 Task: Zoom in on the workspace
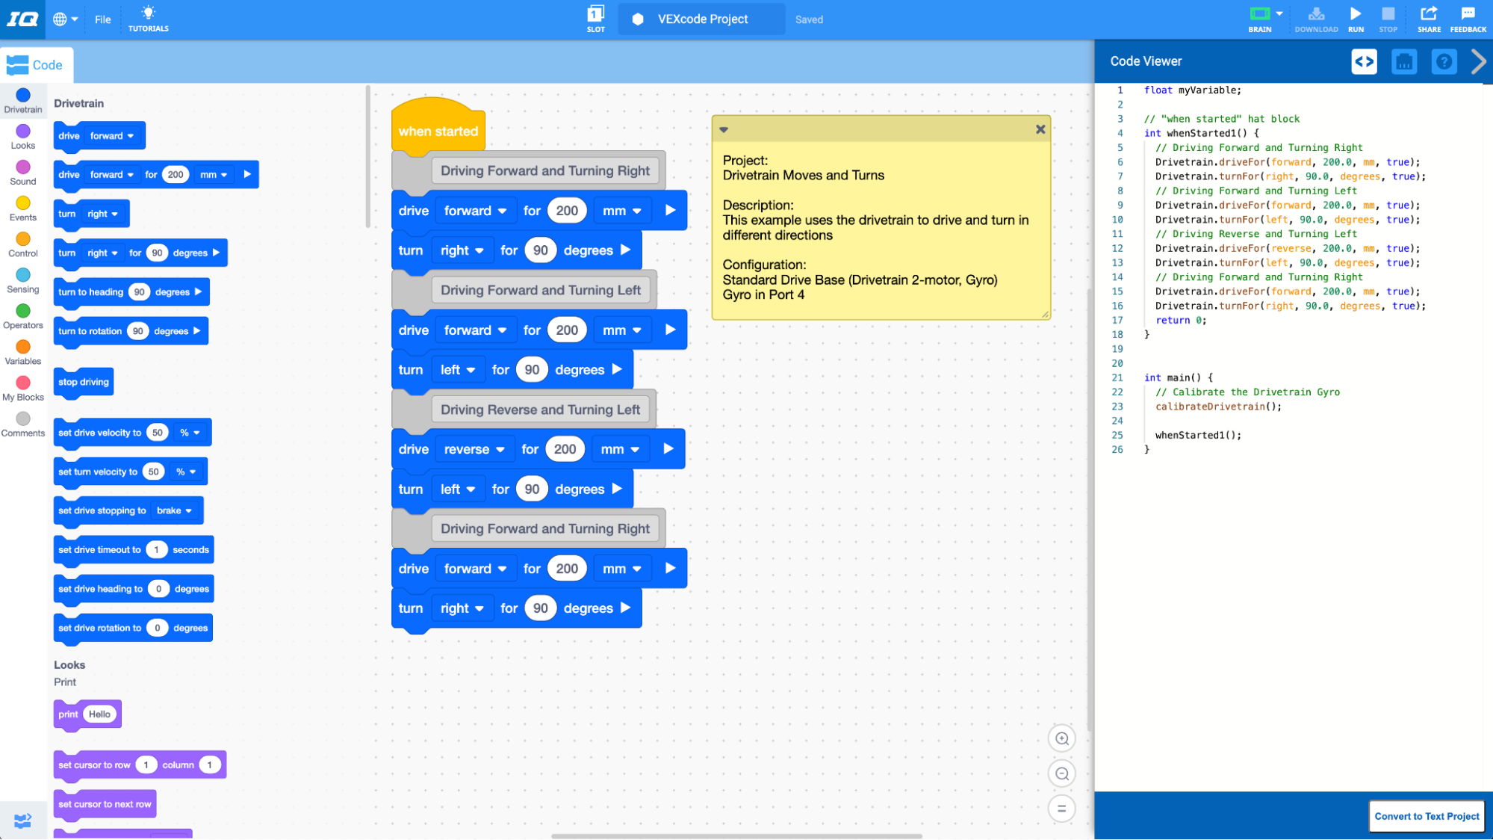tap(1061, 738)
